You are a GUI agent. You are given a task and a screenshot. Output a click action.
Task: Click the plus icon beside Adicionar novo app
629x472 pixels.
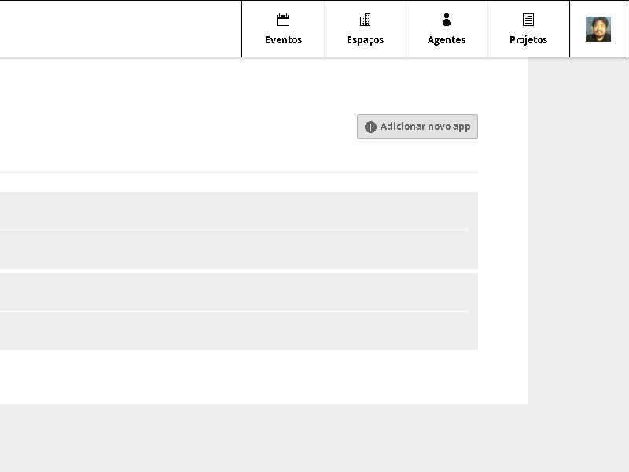(370, 127)
